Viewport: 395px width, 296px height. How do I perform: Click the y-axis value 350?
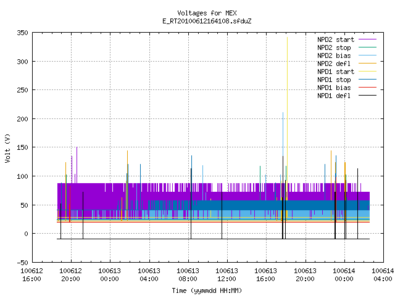tap(22, 33)
